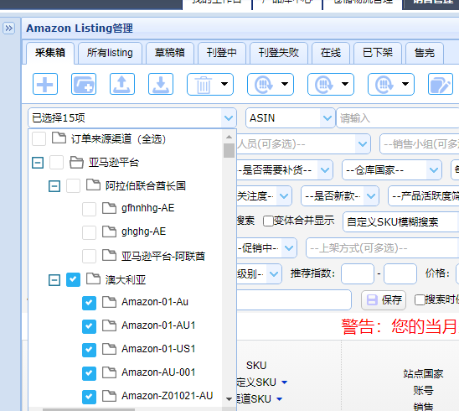The width and height of the screenshot is (459, 411).
Task: Switch to the 所有listing tab
Action: (110, 53)
